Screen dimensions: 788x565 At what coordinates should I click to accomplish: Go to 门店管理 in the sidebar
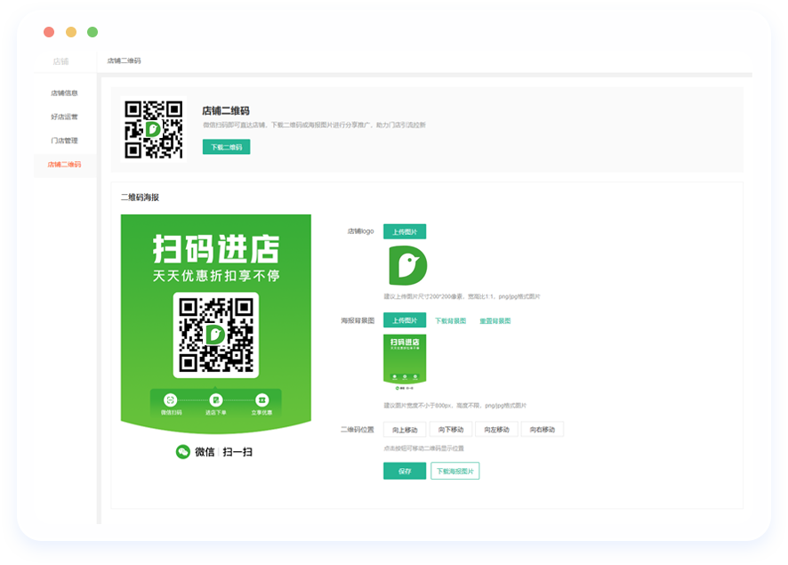coord(64,141)
